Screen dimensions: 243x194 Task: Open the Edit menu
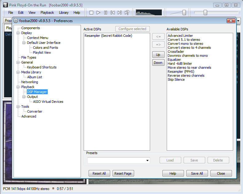click(21, 13)
